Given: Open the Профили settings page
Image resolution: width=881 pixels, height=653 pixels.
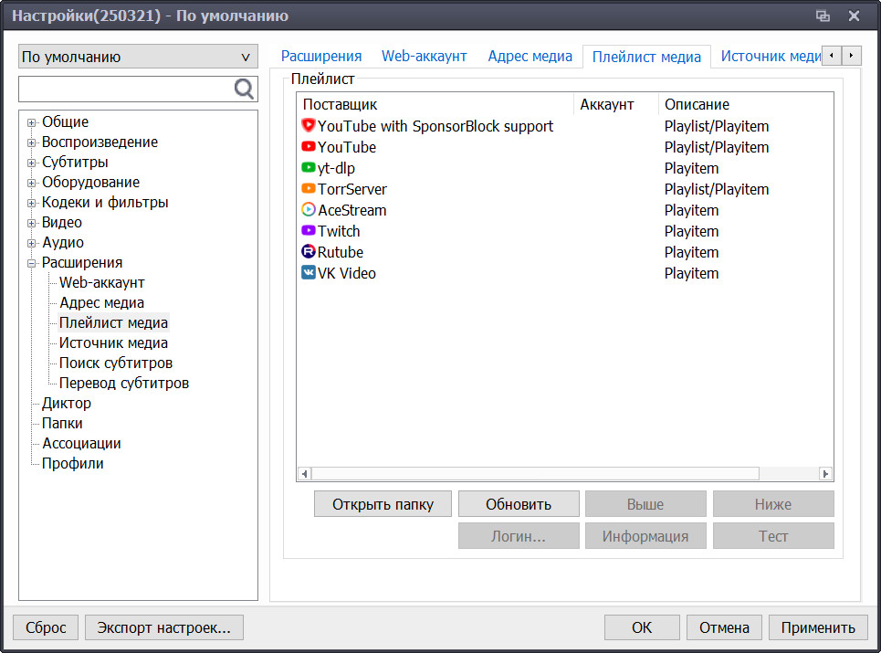Looking at the screenshot, I should [x=73, y=464].
